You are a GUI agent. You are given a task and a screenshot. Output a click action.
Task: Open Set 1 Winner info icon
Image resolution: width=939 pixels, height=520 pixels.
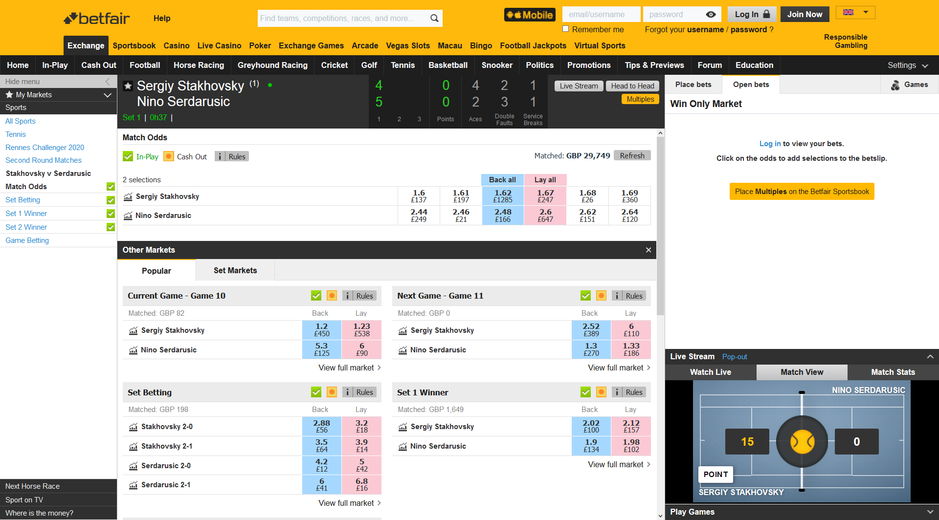click(617, 392)
